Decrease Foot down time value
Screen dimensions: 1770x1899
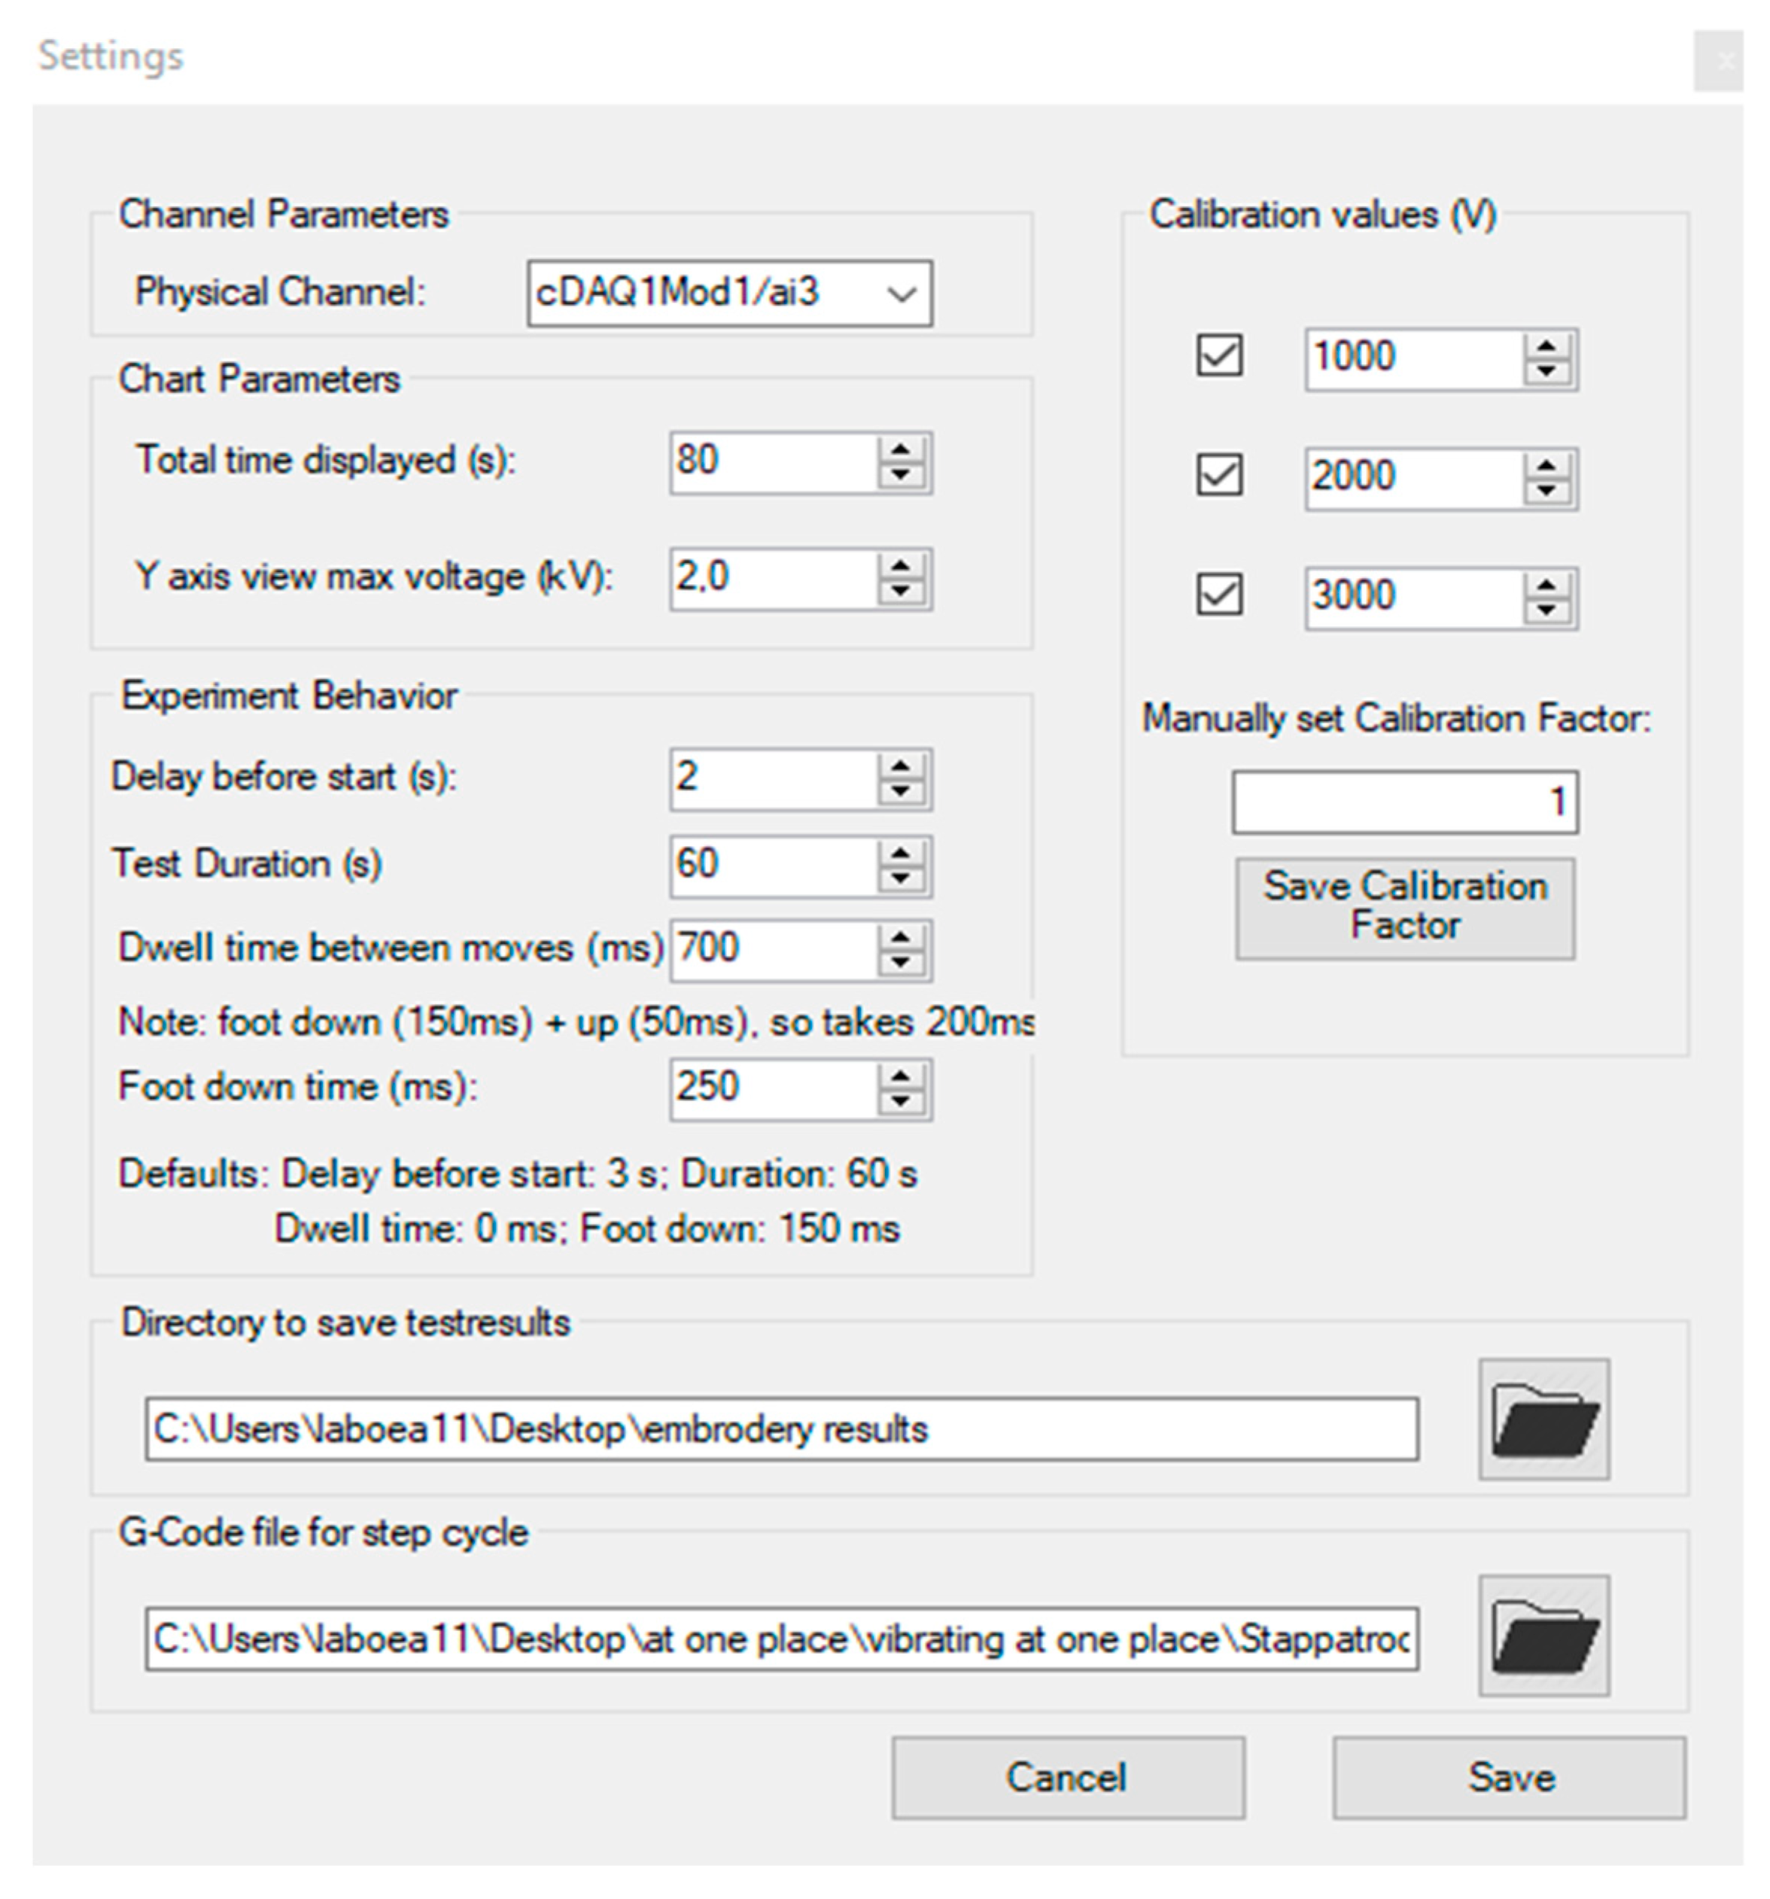click(x=900, y=1101)
